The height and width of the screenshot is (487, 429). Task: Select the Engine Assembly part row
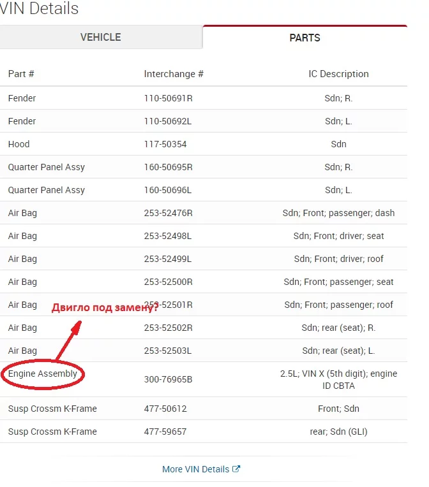tap(43, 374)
